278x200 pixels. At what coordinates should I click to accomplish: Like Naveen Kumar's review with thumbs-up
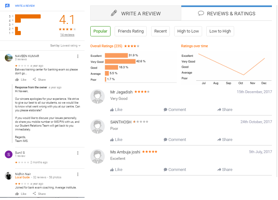pos(21,80)
